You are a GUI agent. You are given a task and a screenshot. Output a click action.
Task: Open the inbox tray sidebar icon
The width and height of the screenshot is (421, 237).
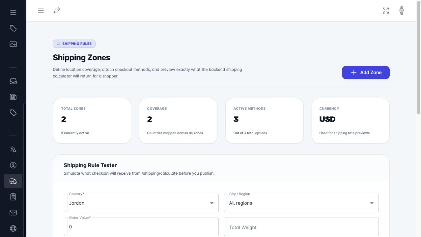[x=13, y=81]
